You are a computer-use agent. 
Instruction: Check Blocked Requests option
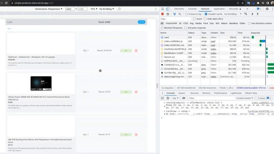pos(162,28)
